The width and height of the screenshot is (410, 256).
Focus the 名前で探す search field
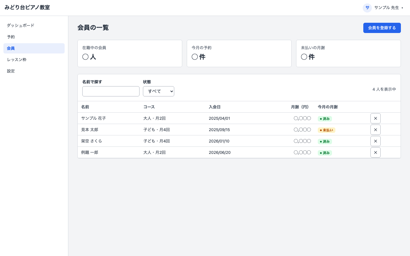click(x=111, y=91)
